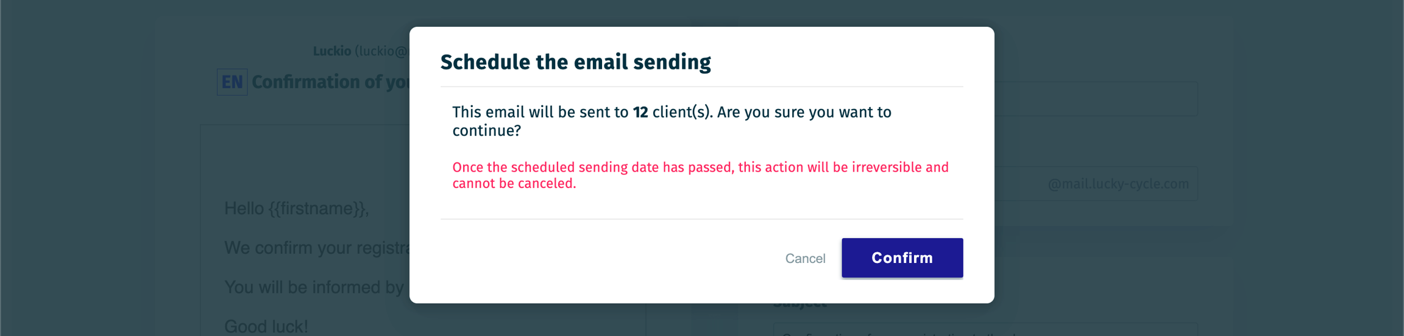Click the dimmed backdrop right of the dialog
Screen dimensions: 1404x336
tap(1310, 183)
